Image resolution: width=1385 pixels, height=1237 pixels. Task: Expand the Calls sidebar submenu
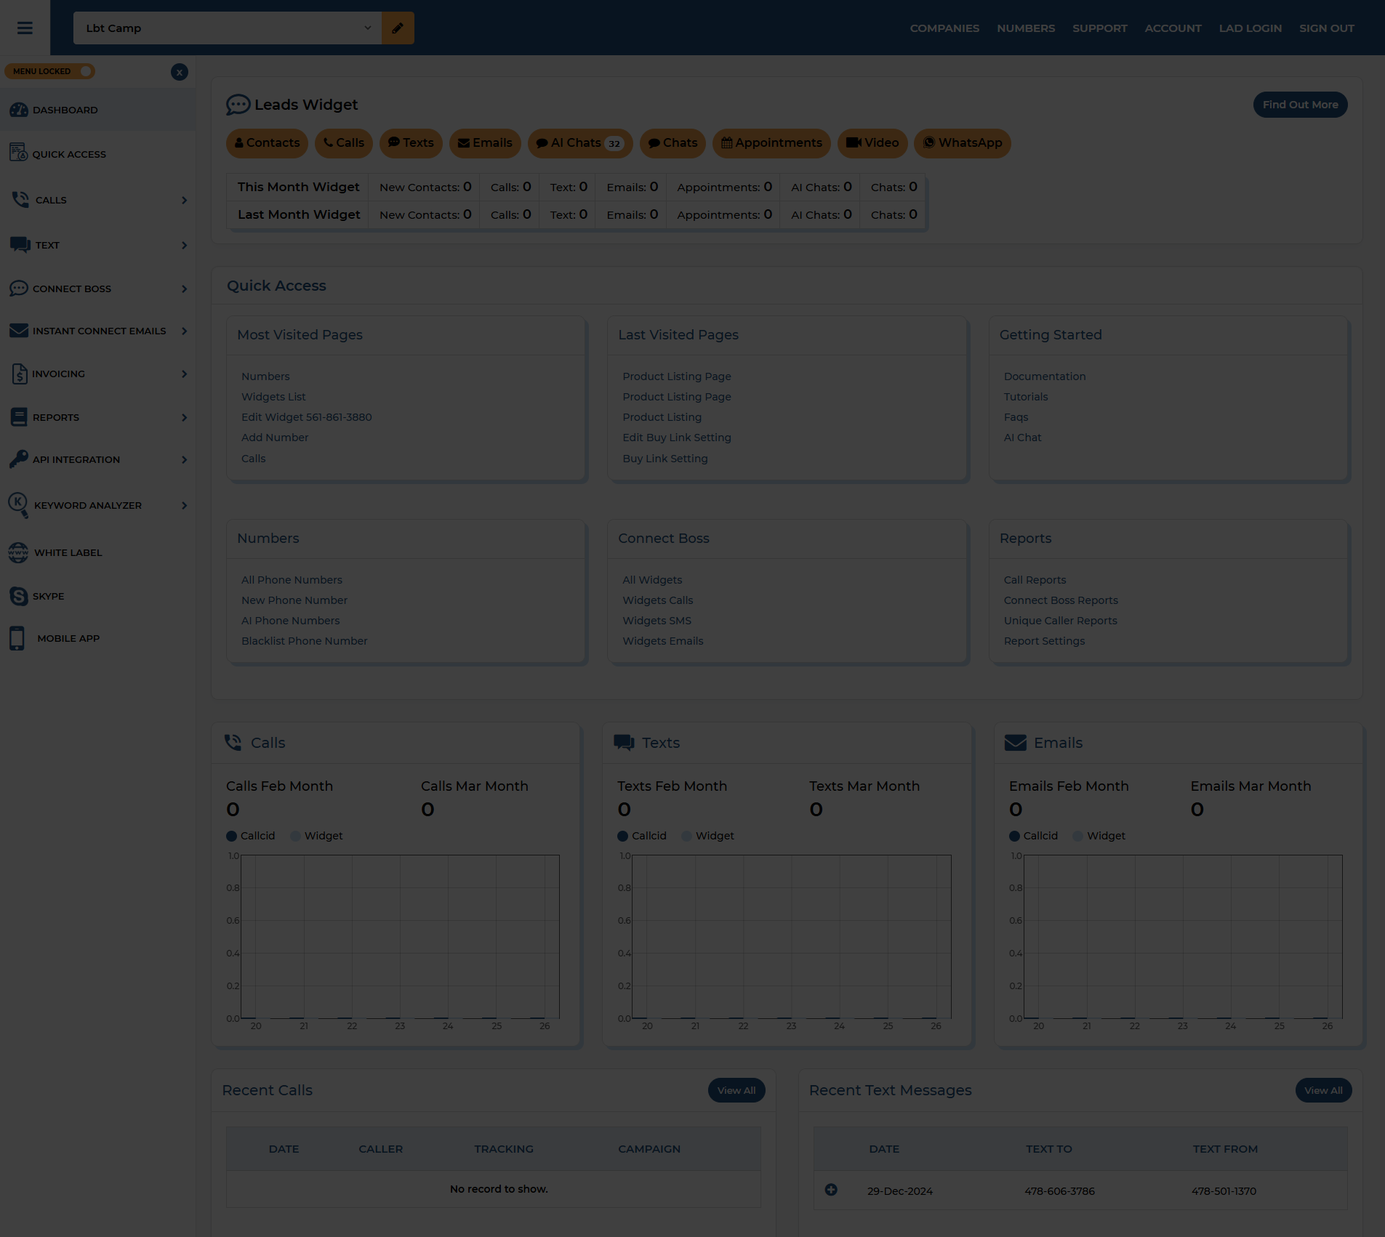pos(184,200)
